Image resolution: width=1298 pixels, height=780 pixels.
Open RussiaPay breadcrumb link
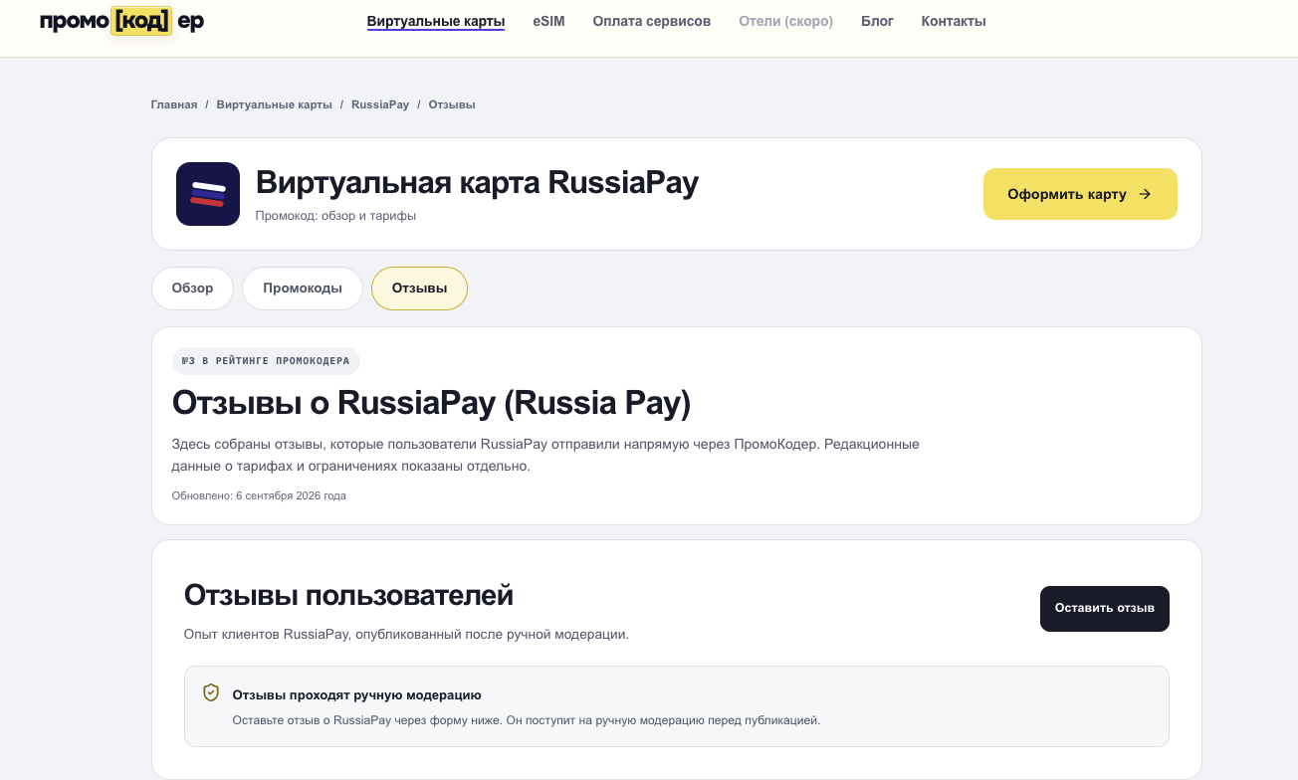tap(380, 104)
